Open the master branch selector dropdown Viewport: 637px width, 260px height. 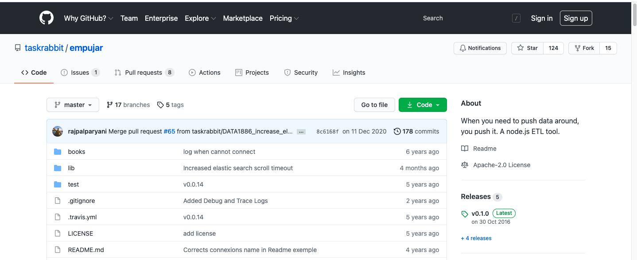[x=73, y=105]
